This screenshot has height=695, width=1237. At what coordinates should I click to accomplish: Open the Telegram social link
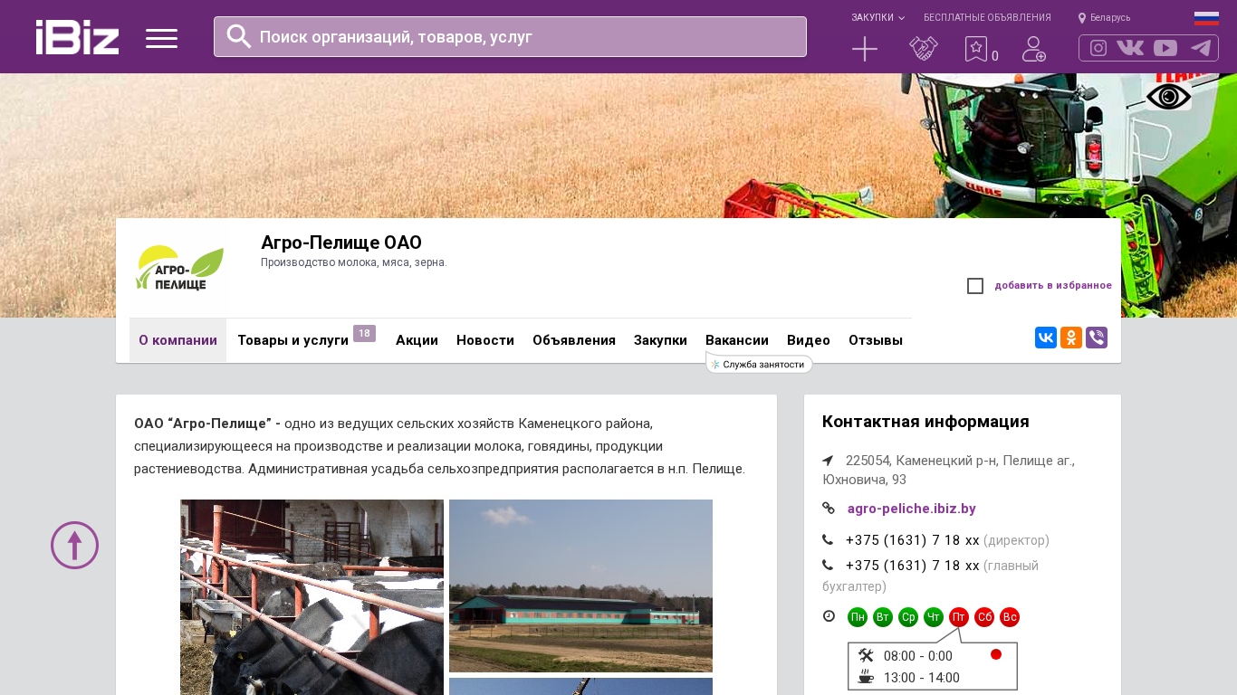click(x=1201, y=48)
